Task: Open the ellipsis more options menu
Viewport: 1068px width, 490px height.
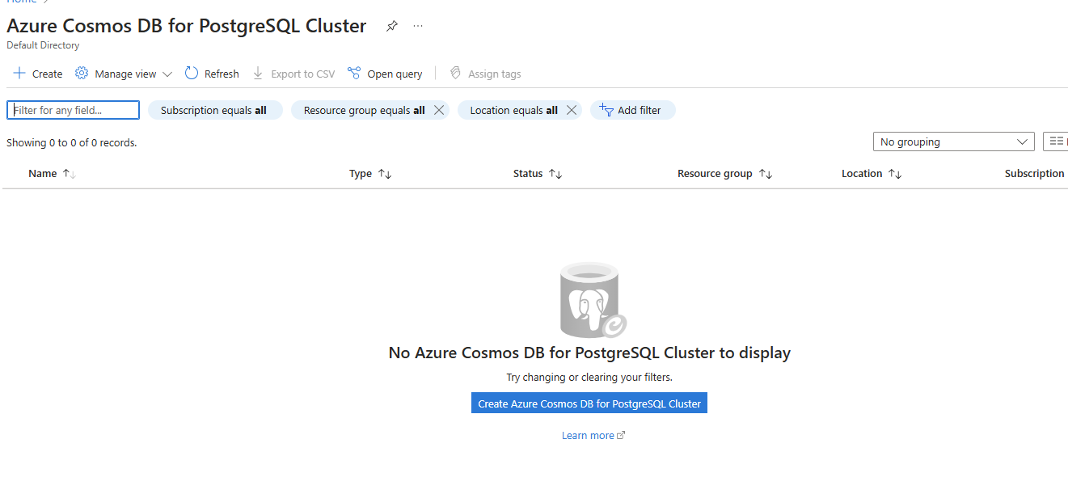Action: click(x=418, y=26)
